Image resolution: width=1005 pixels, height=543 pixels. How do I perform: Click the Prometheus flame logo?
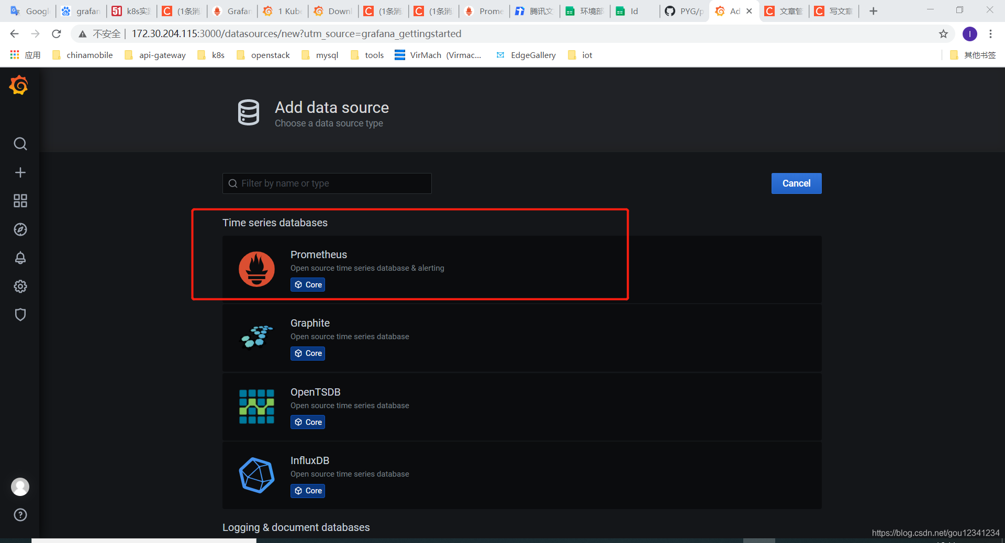[x=256, y=269]
